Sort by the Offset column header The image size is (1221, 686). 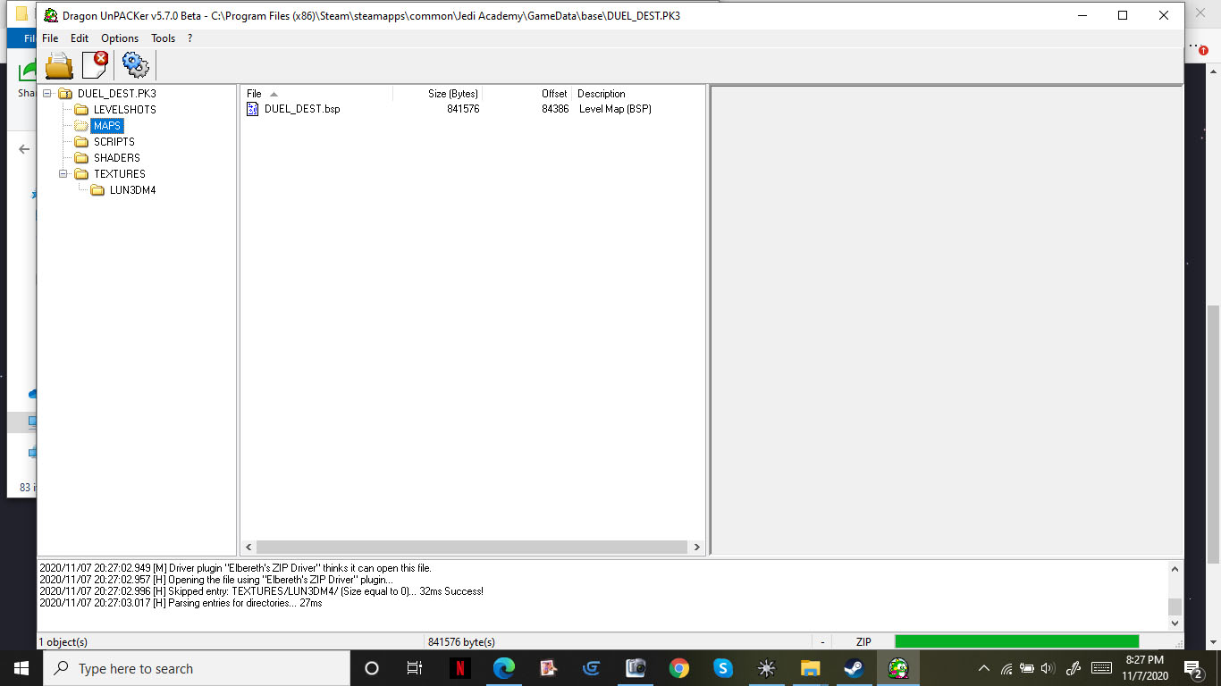pos(527,94)
